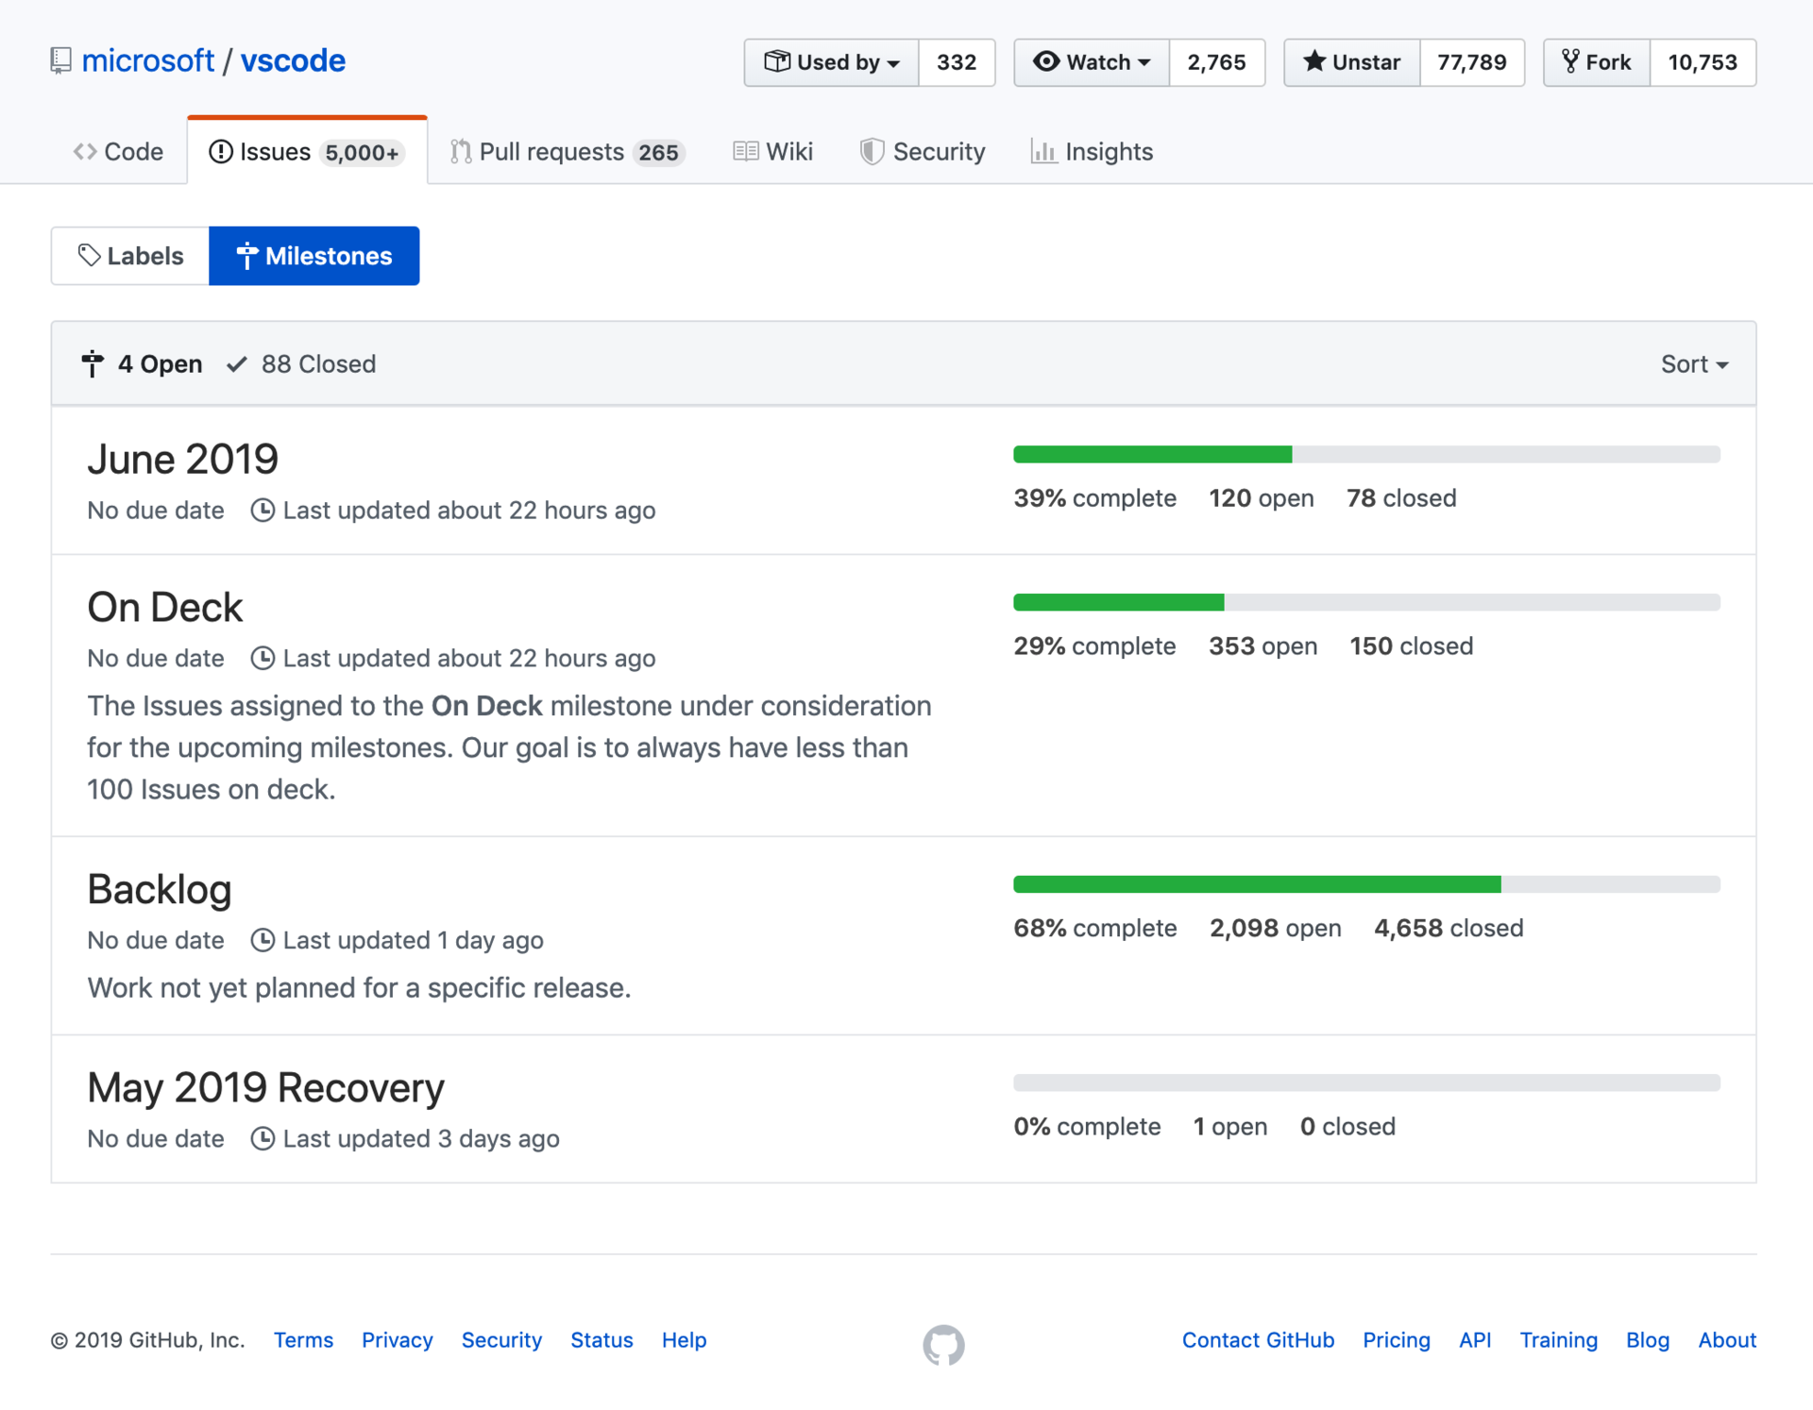Fork the repository with Fork button
Image resolution: width=1813 pixels, height=1410 pixels.
tap(1597, 62)
